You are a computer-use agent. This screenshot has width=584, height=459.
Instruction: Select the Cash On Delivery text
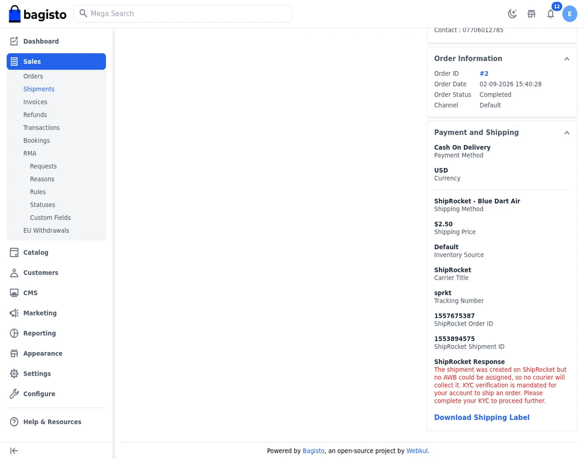pyautogui.click(x=462, y=148)
